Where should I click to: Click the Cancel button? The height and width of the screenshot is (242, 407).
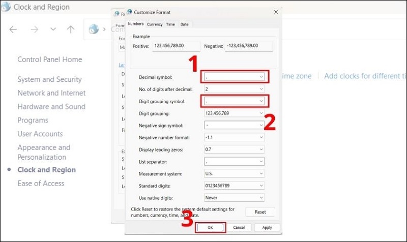point(239,227)
